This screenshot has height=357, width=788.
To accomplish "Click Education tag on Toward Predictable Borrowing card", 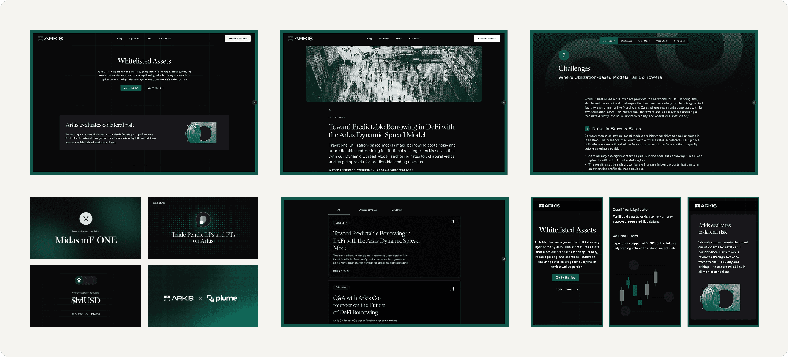I will (x=341, y=223).
